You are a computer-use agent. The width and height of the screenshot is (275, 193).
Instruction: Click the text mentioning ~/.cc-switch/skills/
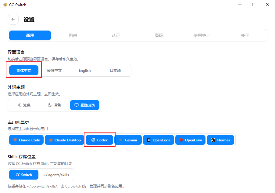tap(66, 186)
